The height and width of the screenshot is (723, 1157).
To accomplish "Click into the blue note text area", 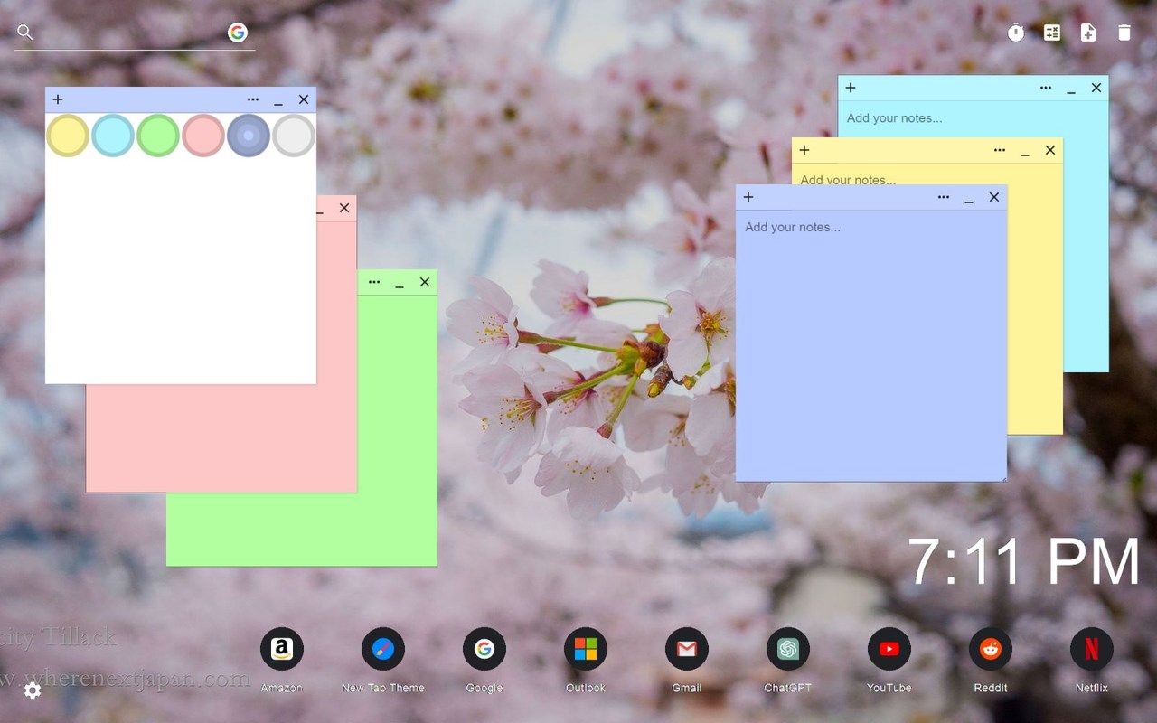I will click(x=871, y=345).
